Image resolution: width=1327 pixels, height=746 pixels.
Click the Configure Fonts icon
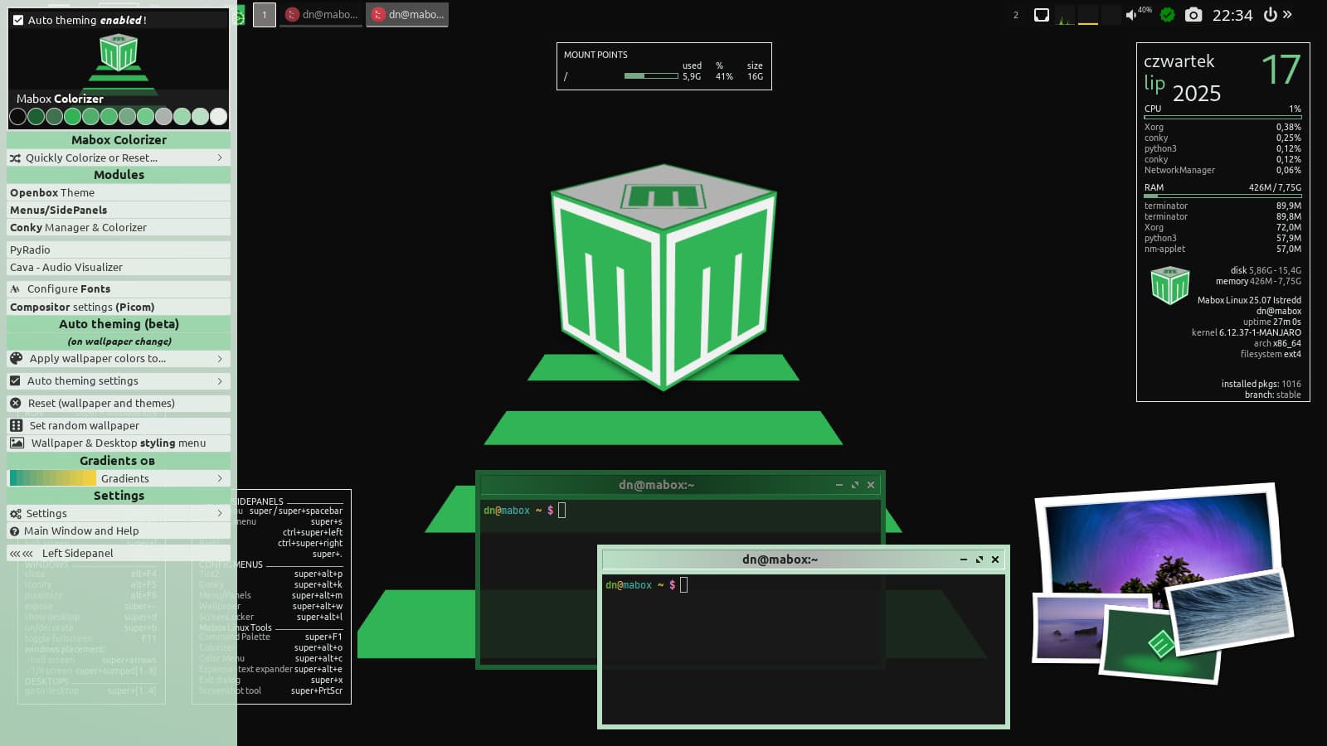(x=15, y=289)
